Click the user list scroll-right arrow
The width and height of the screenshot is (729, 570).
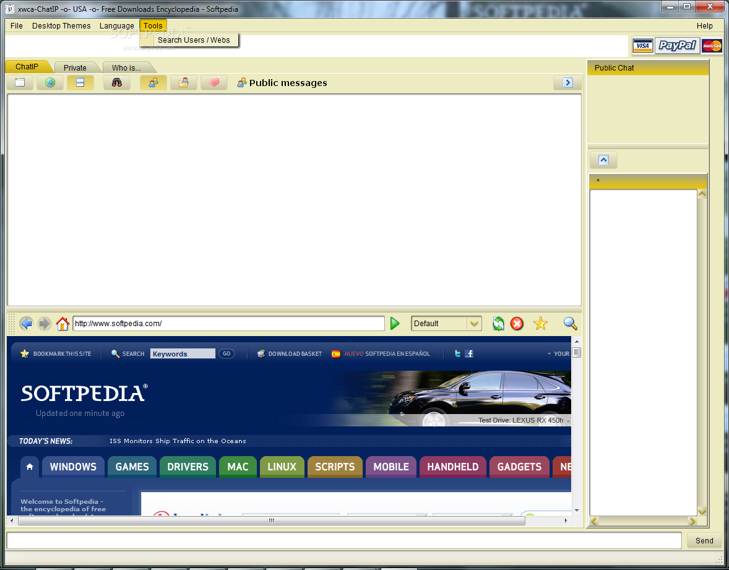(692, 521)
